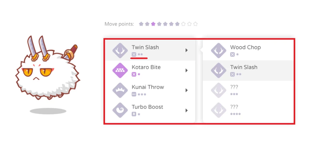Click the highlighted Twin Slash icon in submenu

[219, 71]
